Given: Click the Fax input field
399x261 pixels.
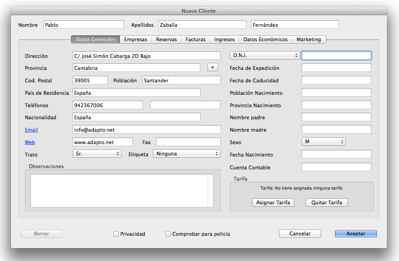Looking at the screenshot, I should [x=188, y=142].
